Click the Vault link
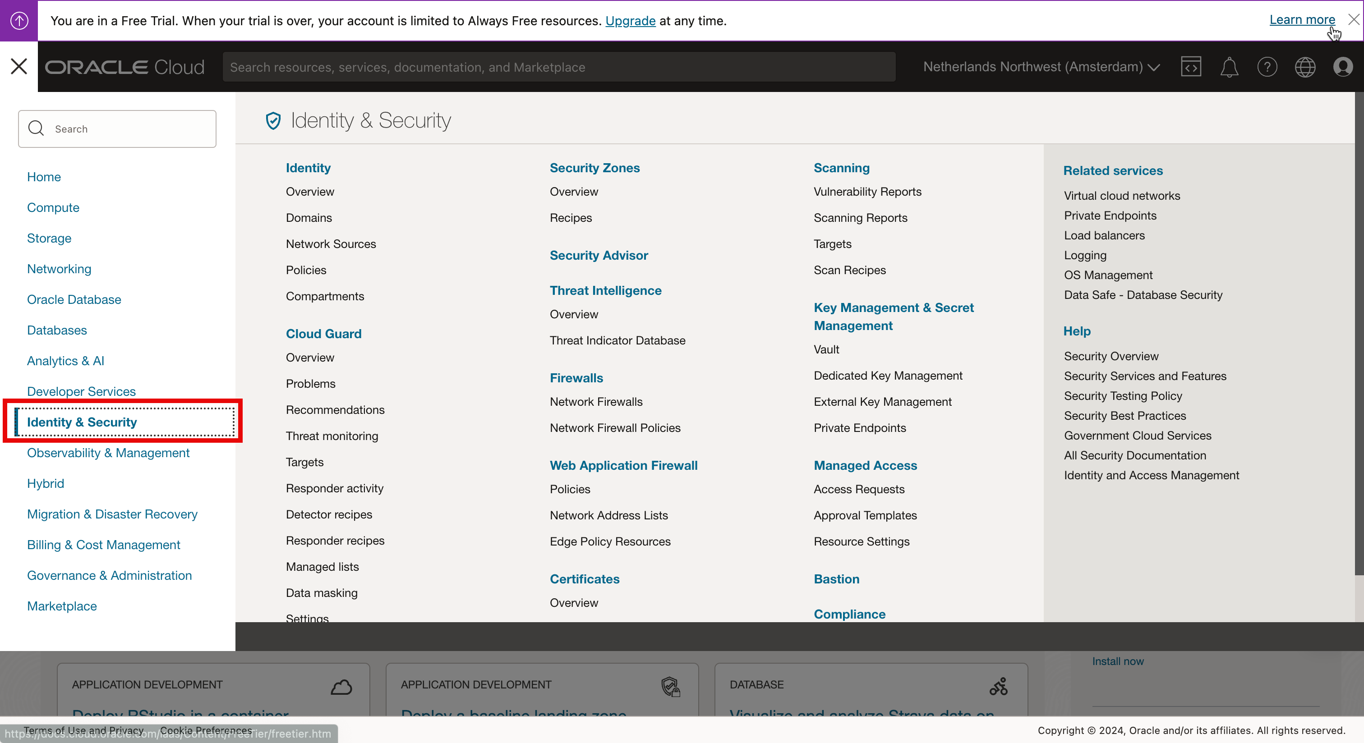 pos(826,349)
